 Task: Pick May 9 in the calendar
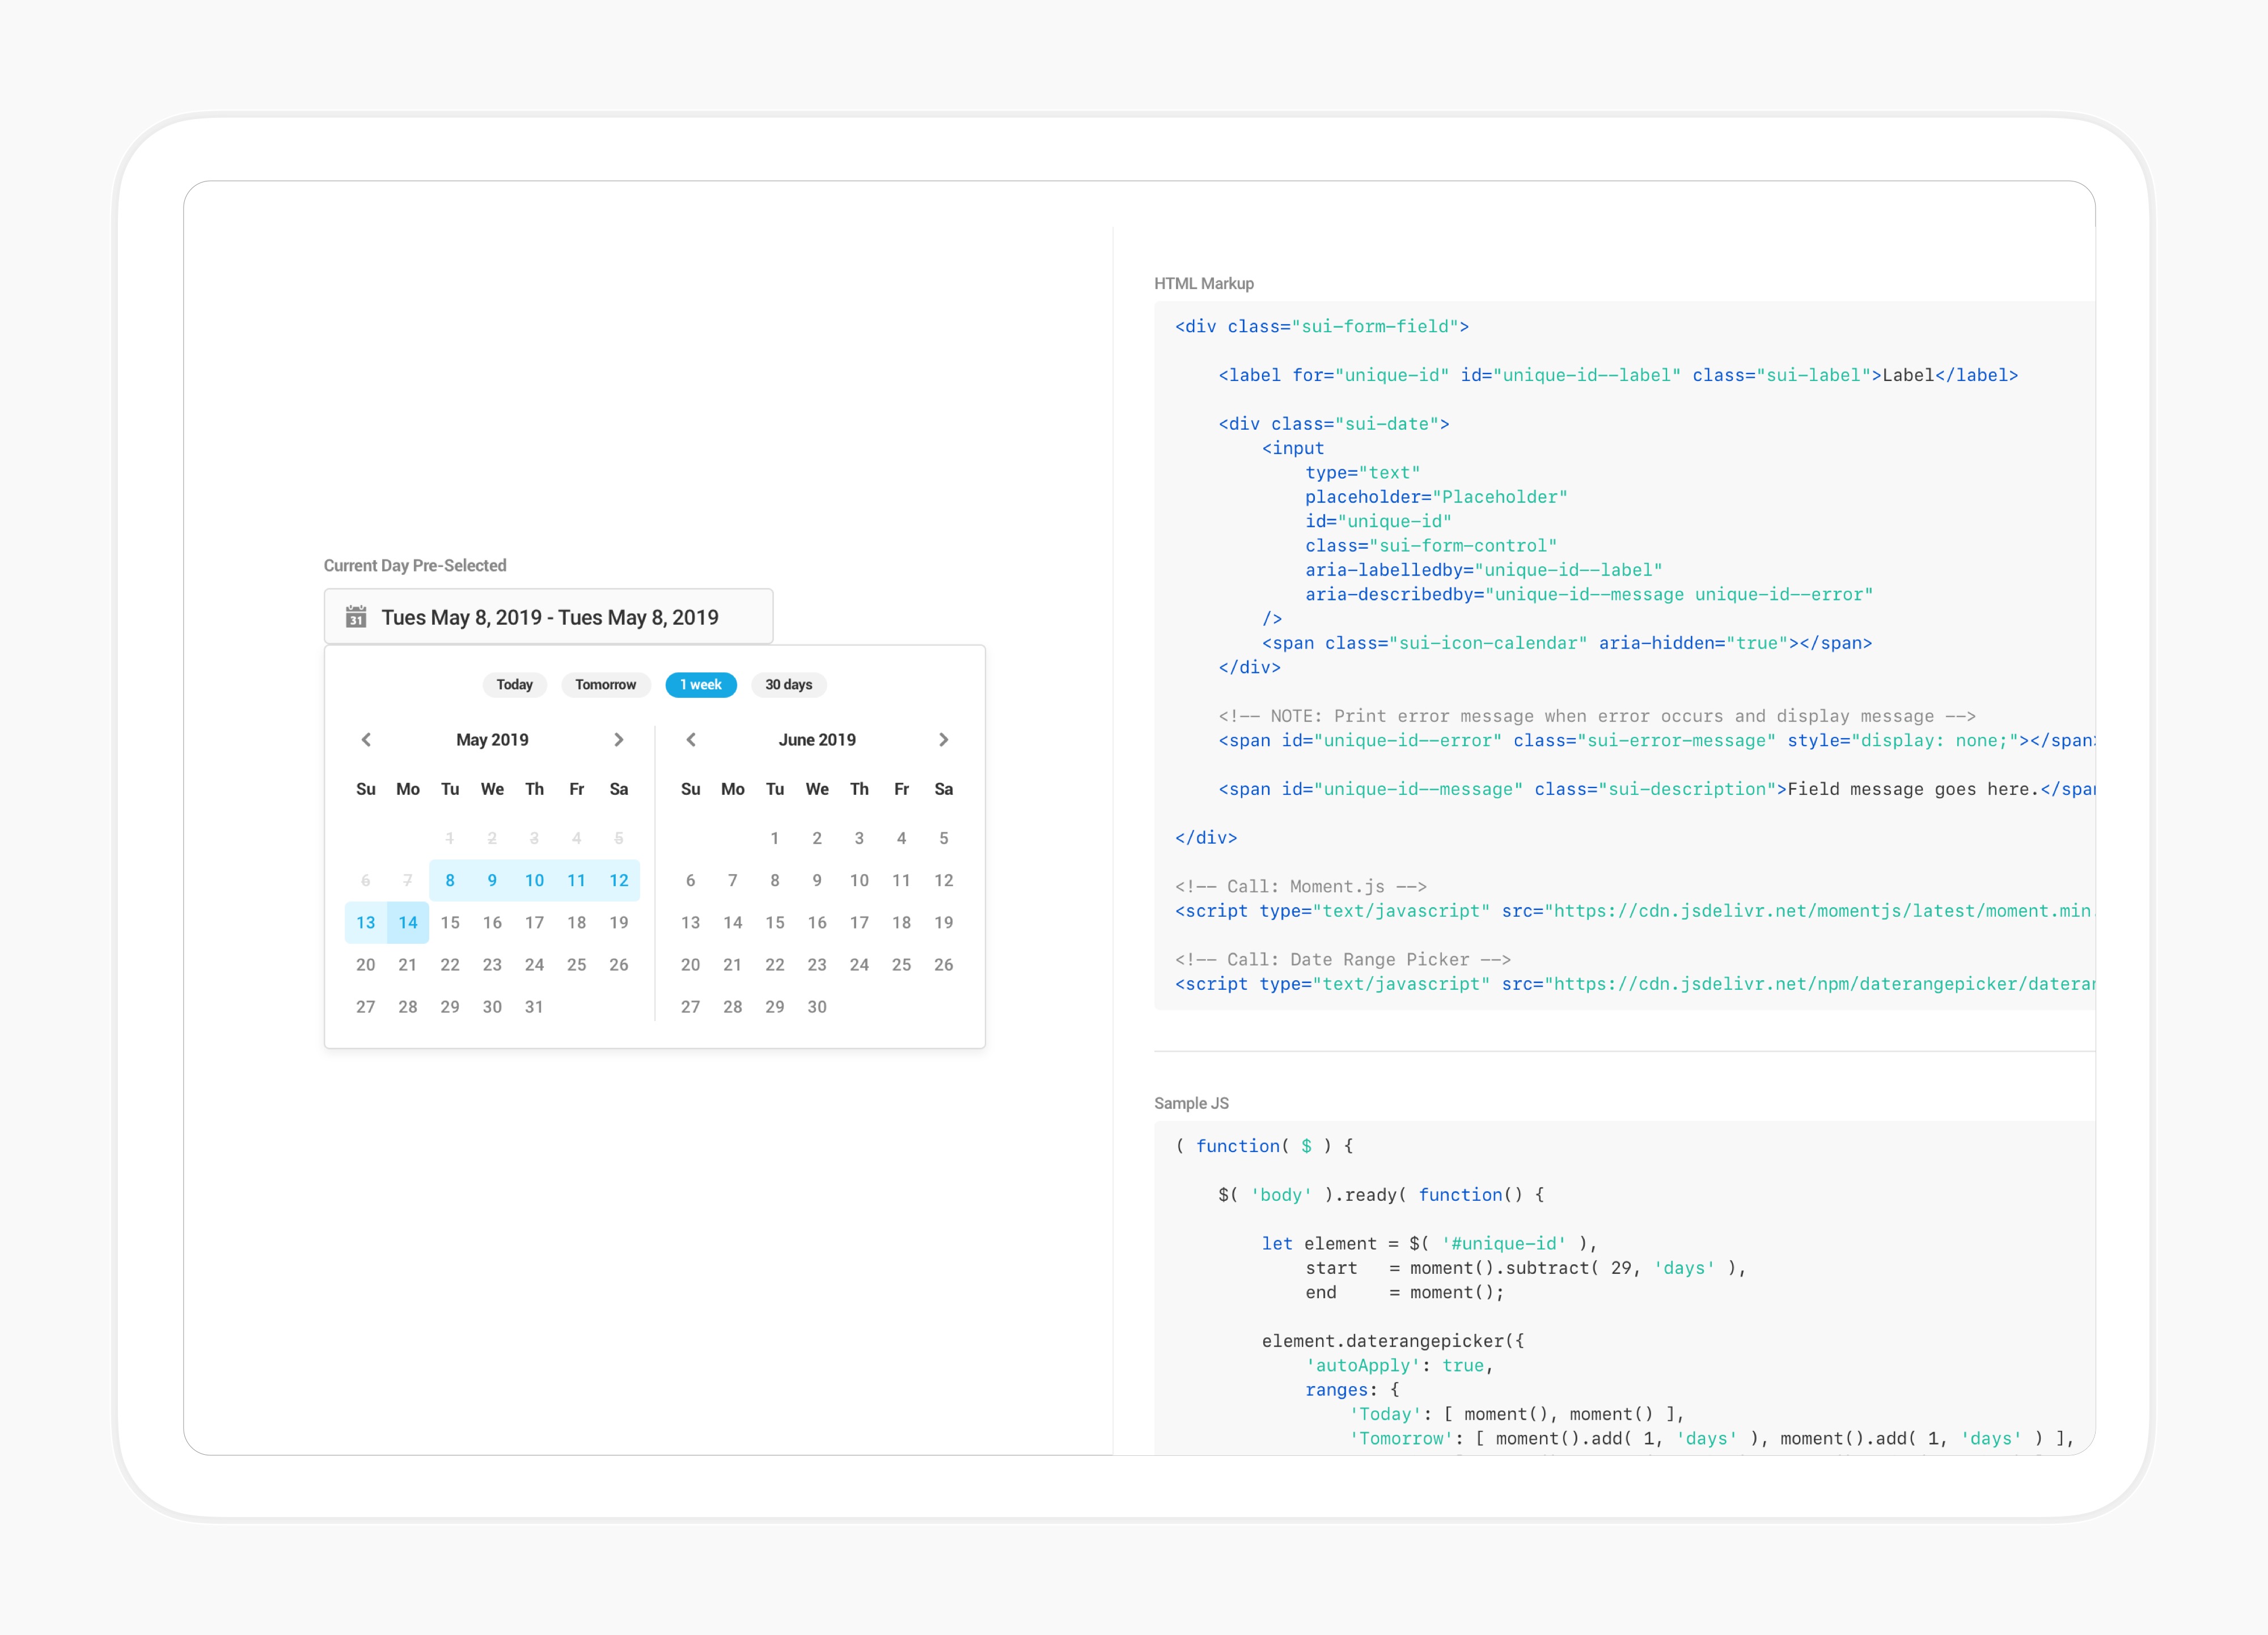[x=492, y=881]
